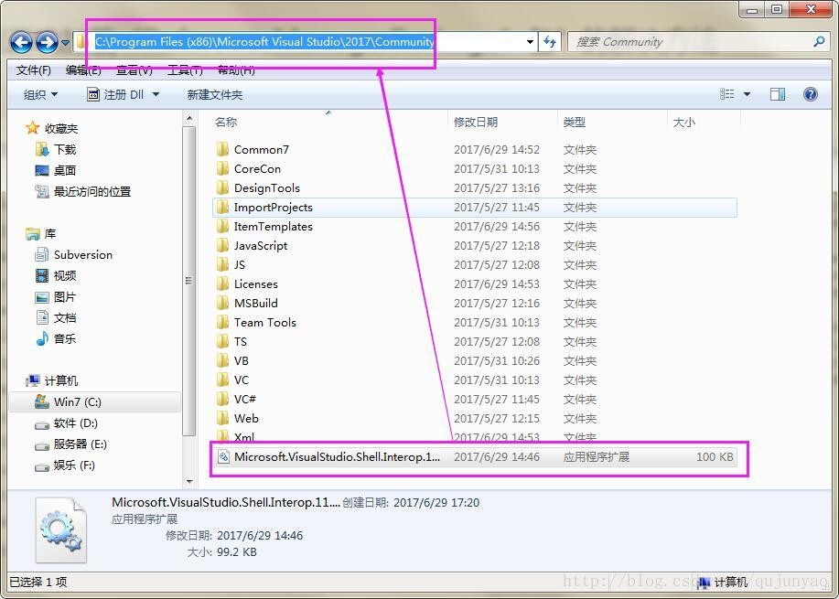The width and height of the screenshot is (839, 599).
Task: Open the 文件(F) menu
Action: (x=33, y=70)
